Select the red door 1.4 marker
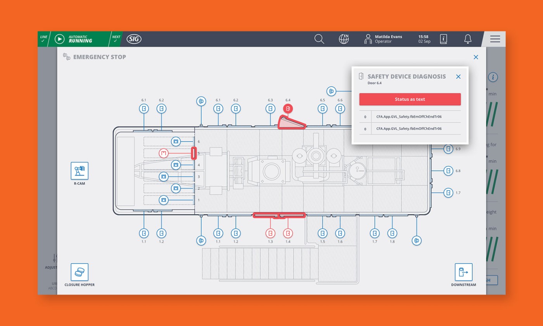Viewport: 543px width, 326px height. 288,233
